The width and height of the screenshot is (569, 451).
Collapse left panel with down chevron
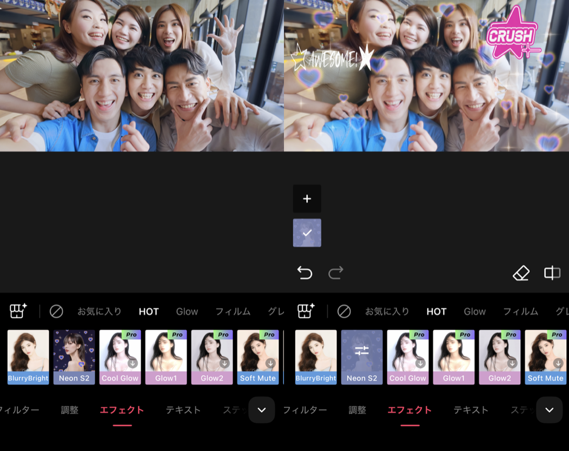[262, 410]
